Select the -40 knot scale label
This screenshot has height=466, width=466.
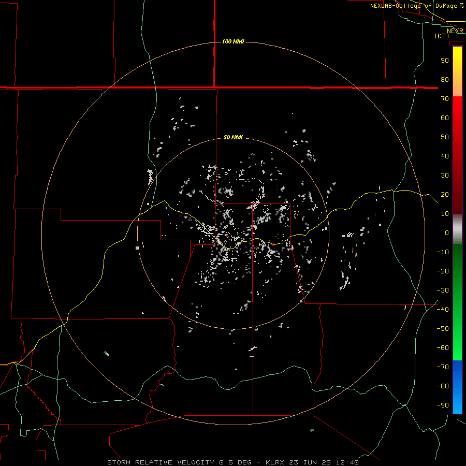coord(443,310)
